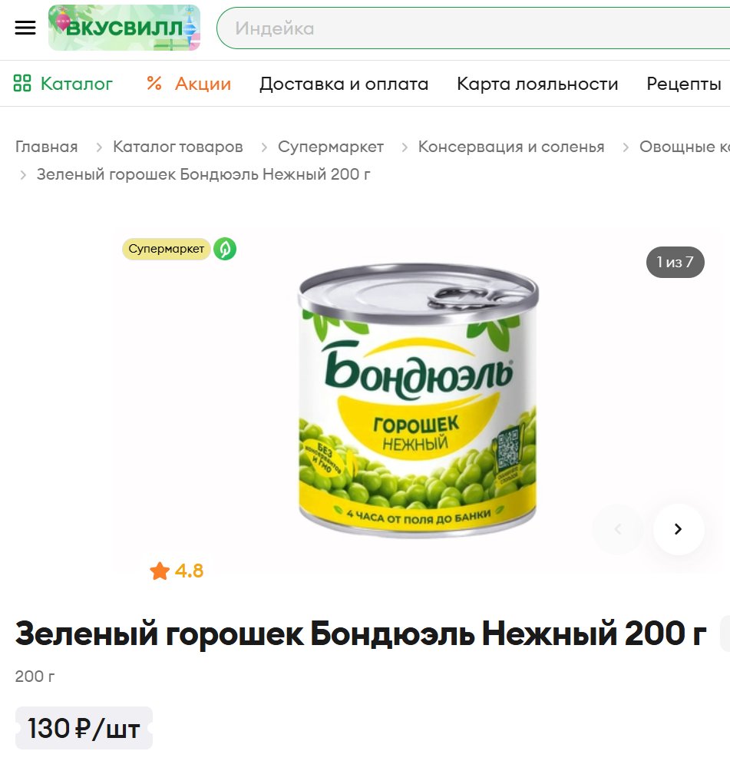This screenshot has width=730, height=761.
Task: Click the disabled previous photo arrow
Action: pos(618,529)
